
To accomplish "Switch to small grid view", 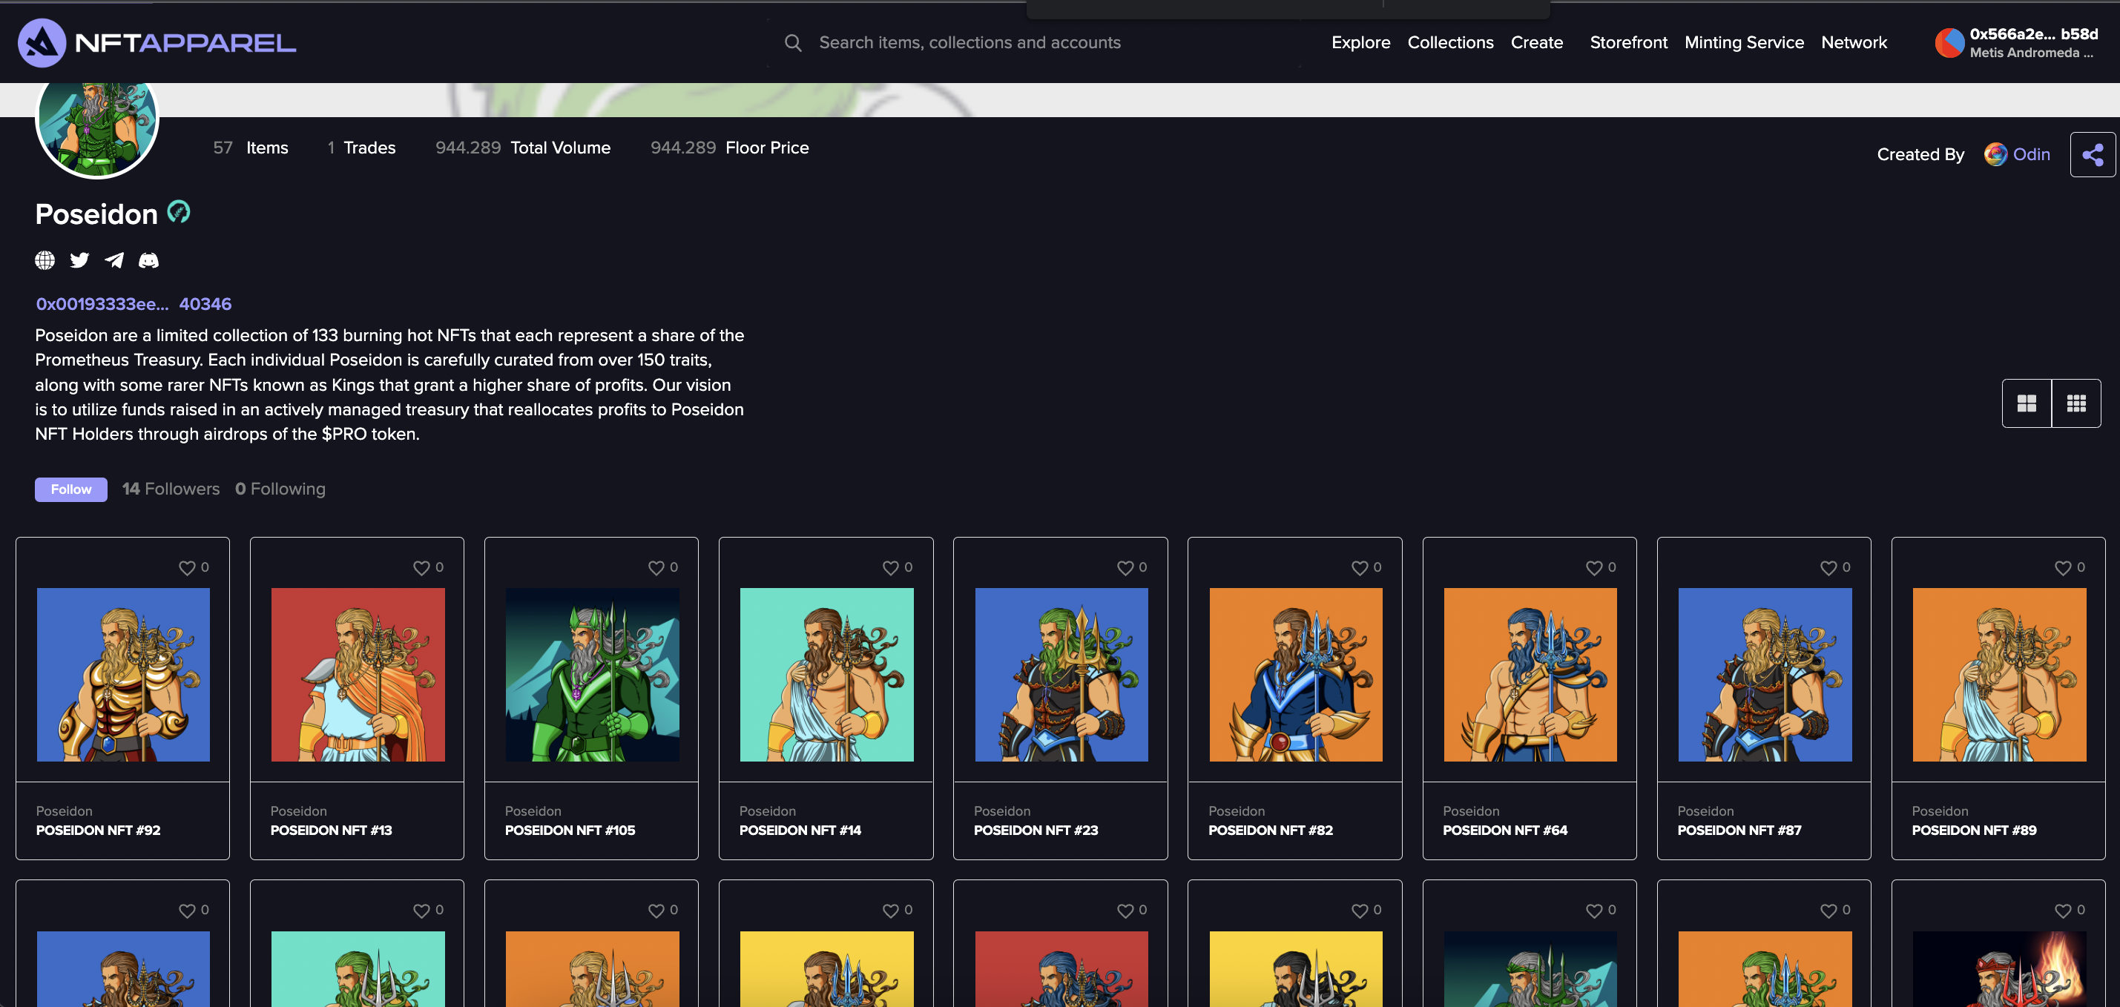I will click(2075, 403).
